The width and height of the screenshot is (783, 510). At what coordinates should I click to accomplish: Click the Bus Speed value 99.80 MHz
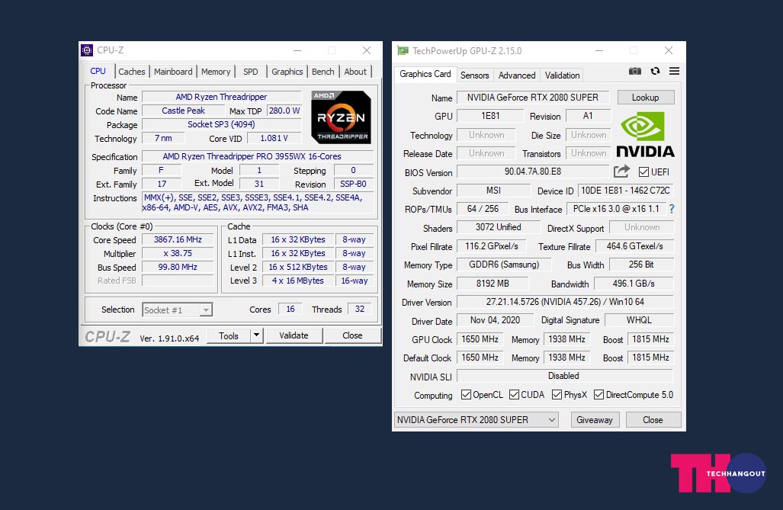[178, 267]
